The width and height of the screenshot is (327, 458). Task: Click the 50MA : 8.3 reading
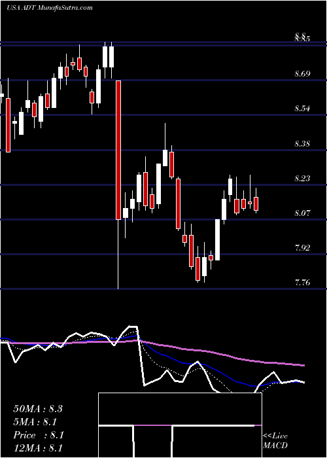tap(38, 409)
